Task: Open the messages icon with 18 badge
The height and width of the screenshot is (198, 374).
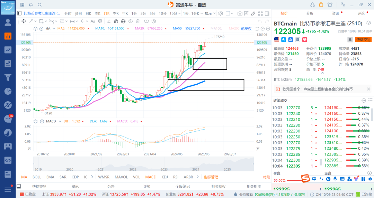Action: pos(8,118)
